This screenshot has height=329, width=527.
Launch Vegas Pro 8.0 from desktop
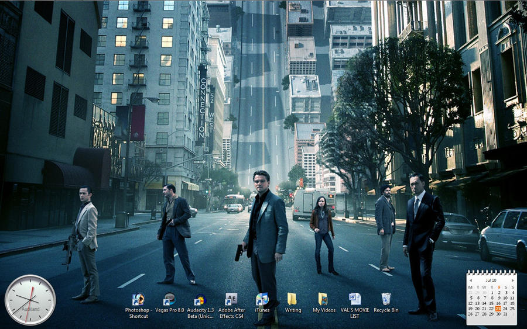pos(169,303)
